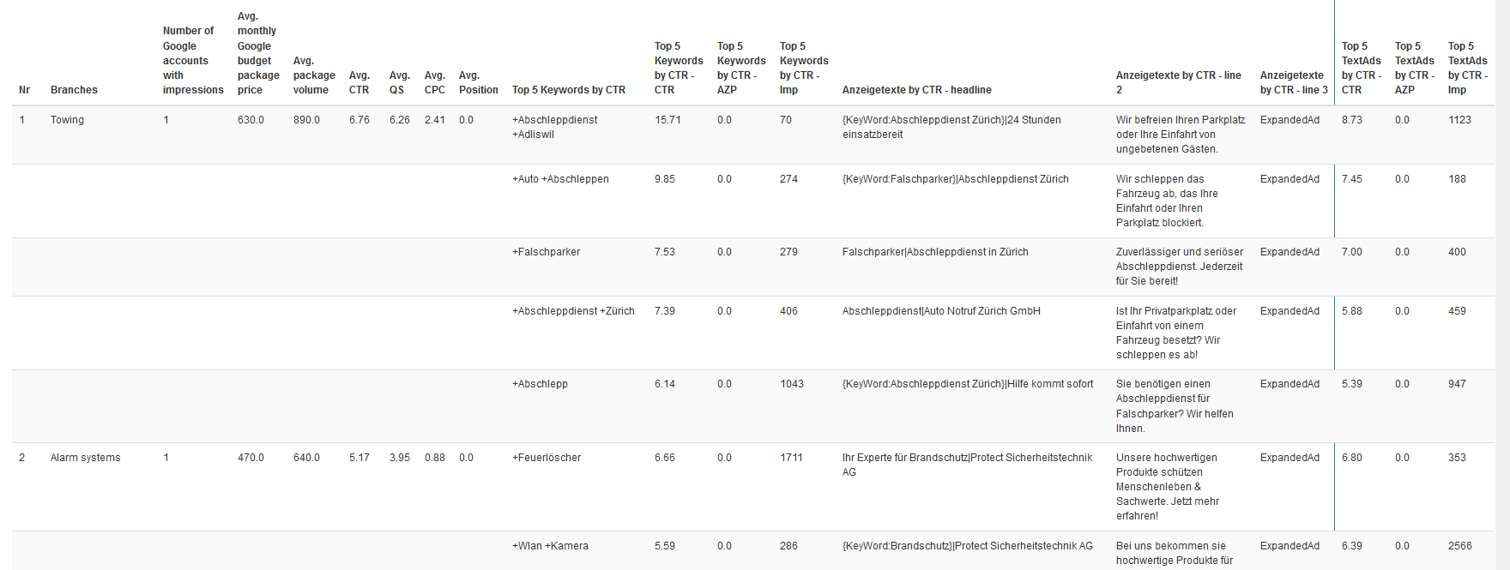The image size is (1510, 570).
Task: Click TextAds CTR value 6.80
Action: click(x=1352, y=458)
